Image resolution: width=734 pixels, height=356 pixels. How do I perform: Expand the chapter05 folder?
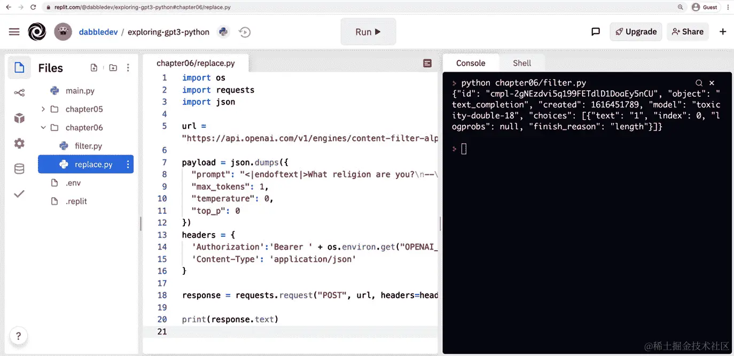43,109
